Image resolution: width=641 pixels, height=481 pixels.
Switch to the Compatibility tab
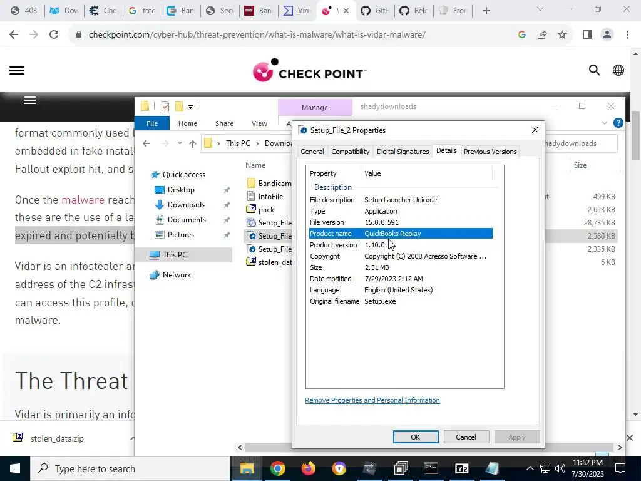351,152
